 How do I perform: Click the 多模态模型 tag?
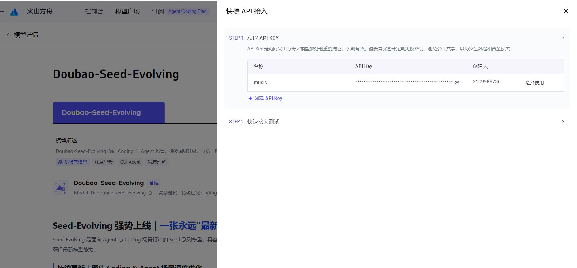(73, 162)
